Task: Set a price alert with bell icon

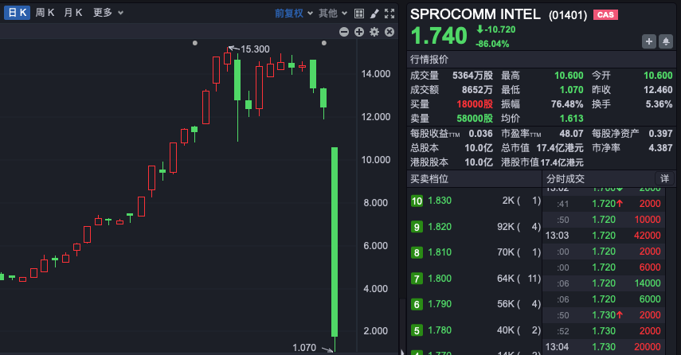Action: (665, 41)
